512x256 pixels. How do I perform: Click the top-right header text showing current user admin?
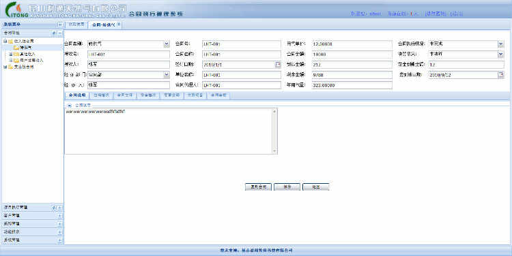coord(366,14)
